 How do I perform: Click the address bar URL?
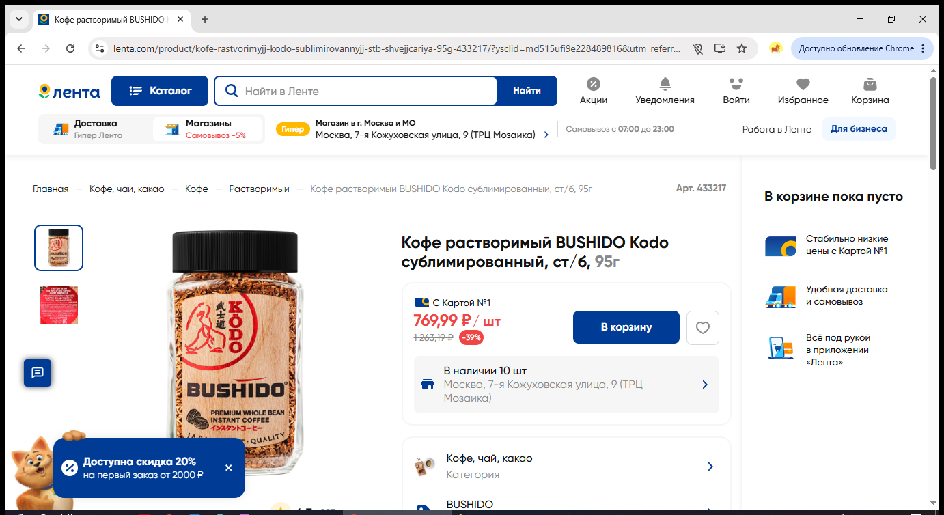coord(397,48)
